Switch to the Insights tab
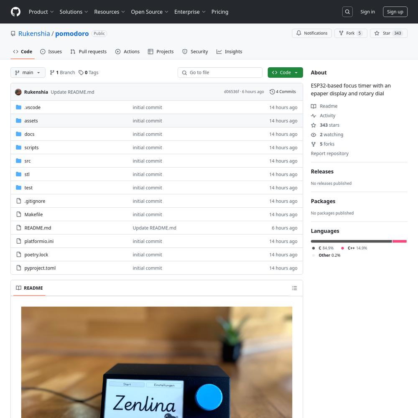Screen dimensions: 418x418 pyautogui.click(x=229, y=52)
